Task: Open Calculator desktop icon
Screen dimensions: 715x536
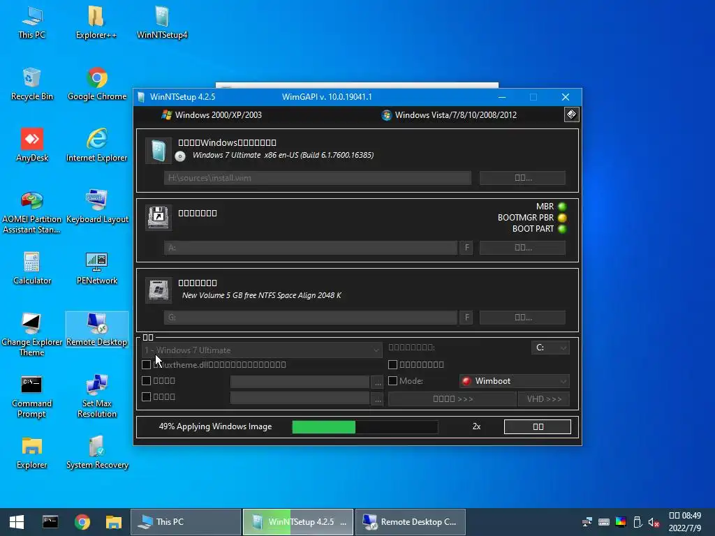Action: [x=32, y=269]
